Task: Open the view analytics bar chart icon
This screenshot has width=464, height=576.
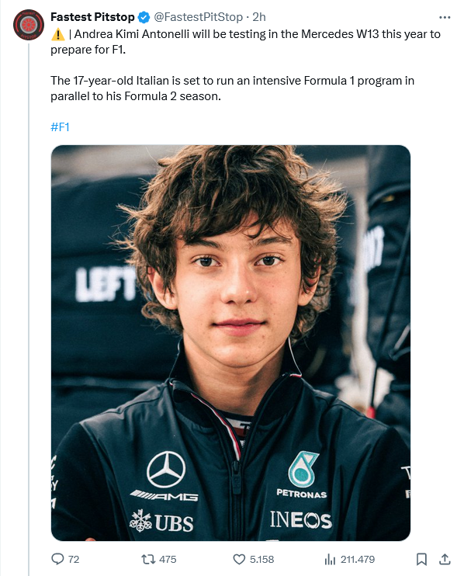Action: 330,560
